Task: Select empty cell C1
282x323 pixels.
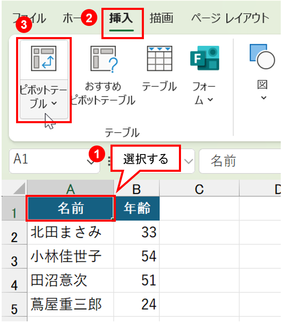Action: pos(200,208)
